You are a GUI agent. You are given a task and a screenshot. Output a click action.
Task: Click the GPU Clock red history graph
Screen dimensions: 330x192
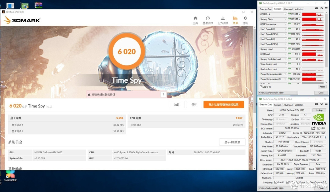pos(313,14)
